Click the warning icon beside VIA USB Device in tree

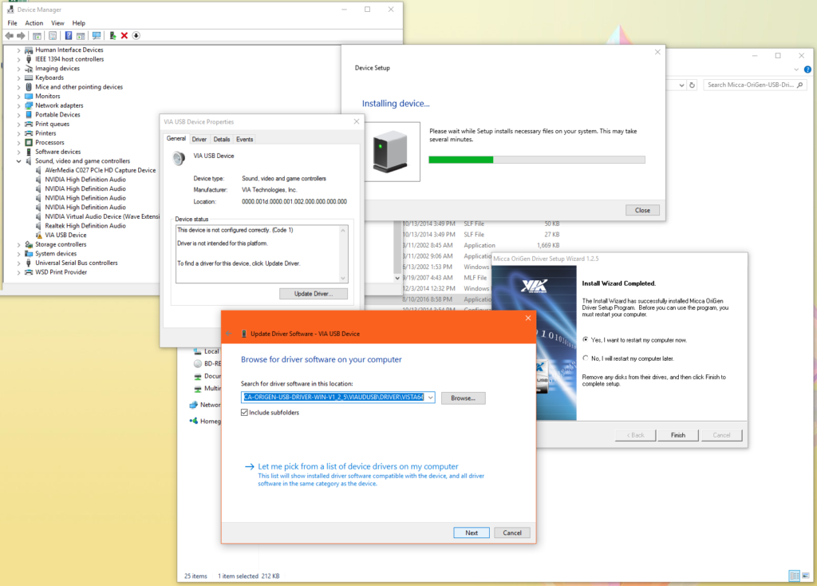click(x=38, y=236)
